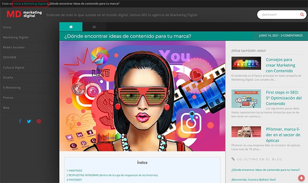This screenshot has width=308, height=183.
Task: Open the Facebook icon in sidebar
Action: point(20,121)
